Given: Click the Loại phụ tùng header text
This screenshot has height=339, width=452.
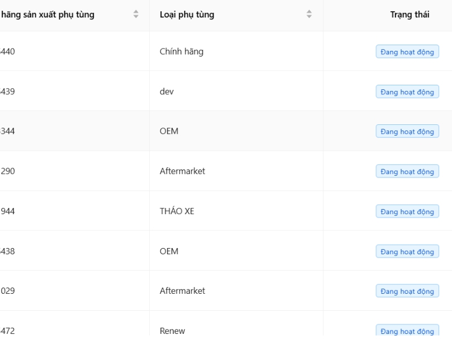Looking at the screenshot, I should pos(186,15).
